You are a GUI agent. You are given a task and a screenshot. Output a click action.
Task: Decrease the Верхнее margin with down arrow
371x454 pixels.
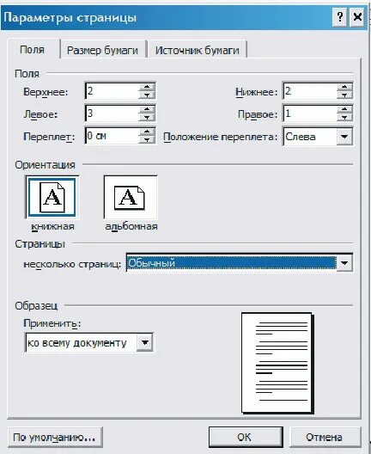point(147,95)
